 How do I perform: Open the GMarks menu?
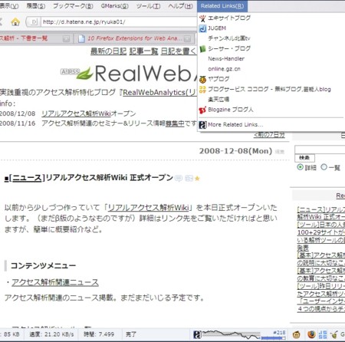click(114, 6)
